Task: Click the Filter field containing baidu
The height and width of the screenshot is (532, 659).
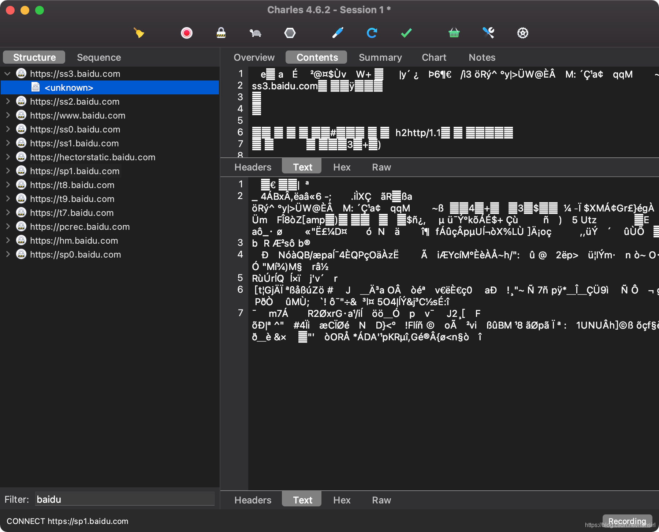Action: point(125,499)
